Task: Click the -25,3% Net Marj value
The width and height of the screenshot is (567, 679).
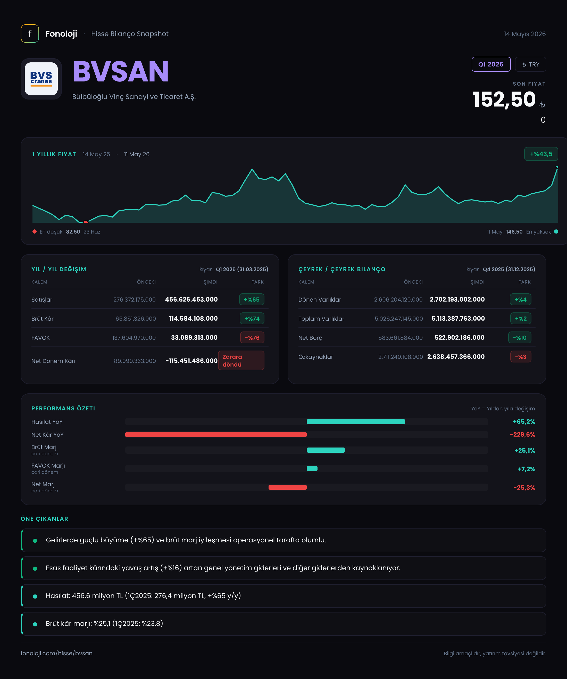Action: click(x=524, y=487)
